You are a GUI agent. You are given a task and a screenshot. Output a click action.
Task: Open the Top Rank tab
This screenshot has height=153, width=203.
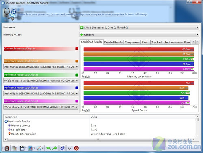click(x=157, y=42)
